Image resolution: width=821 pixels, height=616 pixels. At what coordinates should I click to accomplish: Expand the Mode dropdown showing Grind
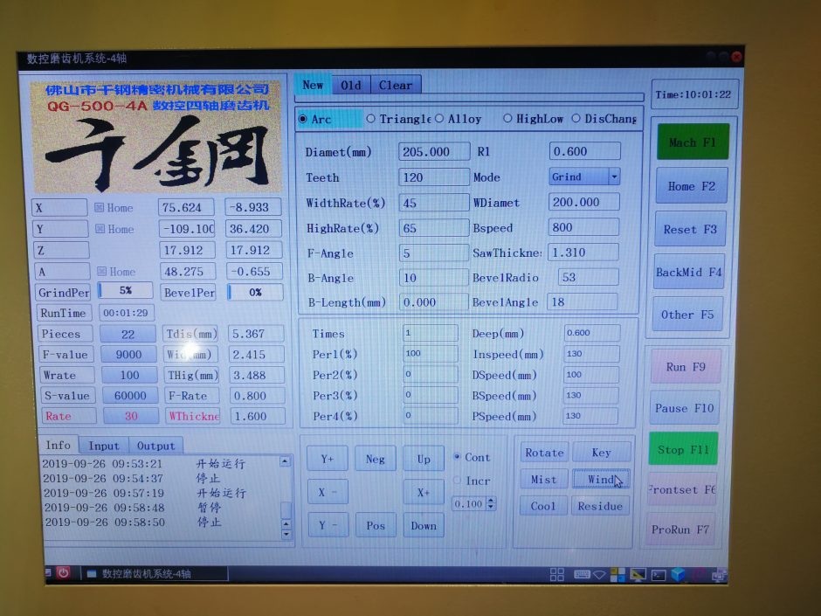614,176
